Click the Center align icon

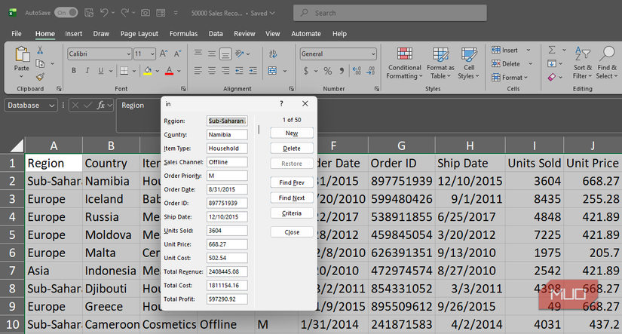pos(212,71)
